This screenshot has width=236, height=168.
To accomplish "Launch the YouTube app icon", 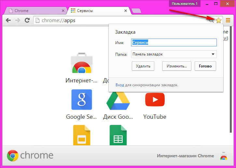I will pos(155,100).
